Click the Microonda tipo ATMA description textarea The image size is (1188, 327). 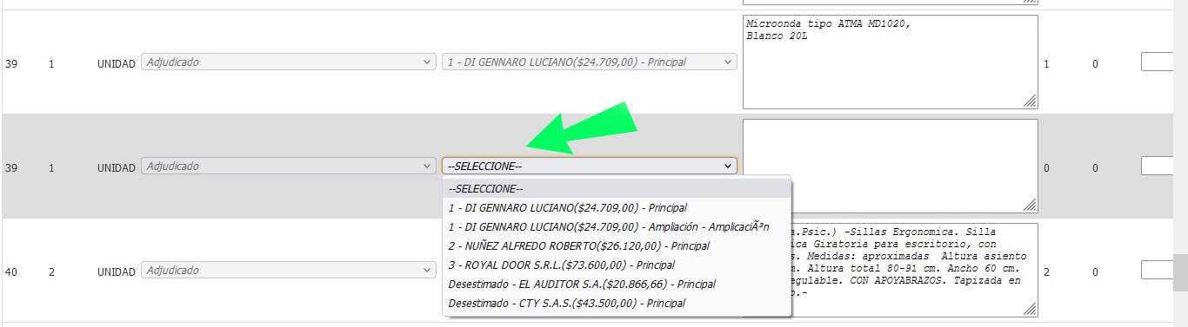[x=891, y=62]
